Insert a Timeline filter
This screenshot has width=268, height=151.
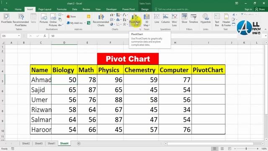pos(193,18)
